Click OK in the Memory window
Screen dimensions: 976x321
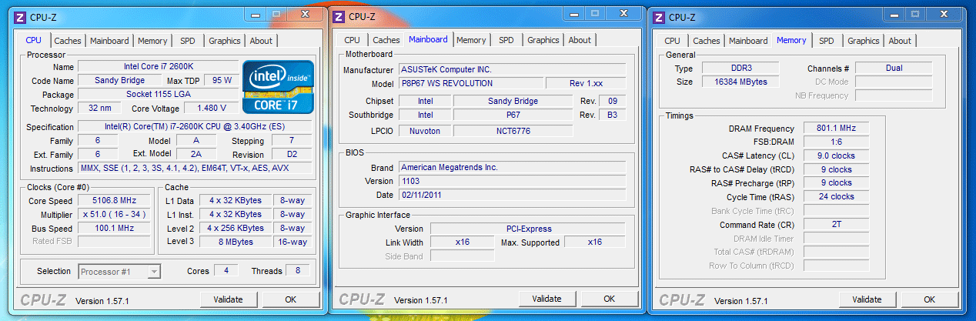pyautogui.click(x=929, y=299)
